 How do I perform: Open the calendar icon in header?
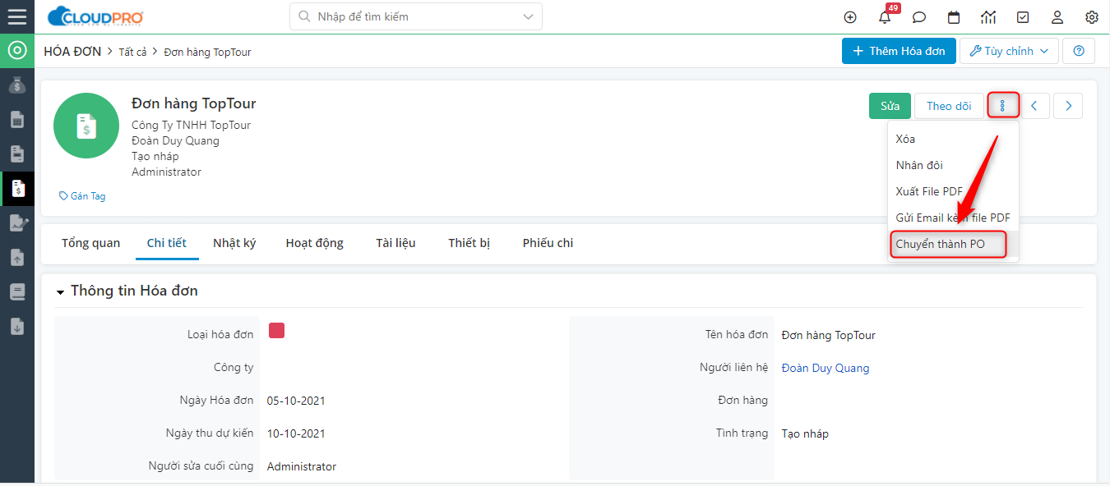point(954,17)
